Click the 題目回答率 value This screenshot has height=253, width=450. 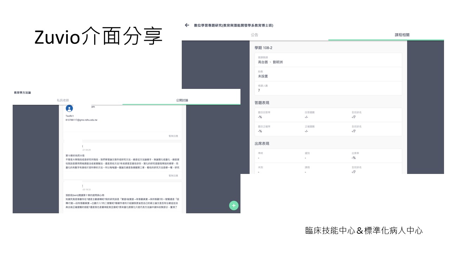(260, 117)
